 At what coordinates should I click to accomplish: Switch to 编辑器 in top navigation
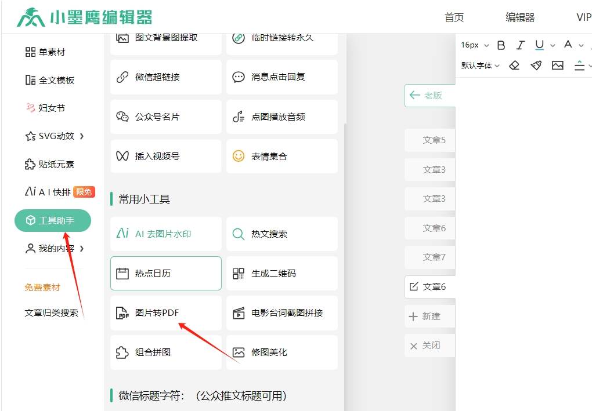click(520, 17)
